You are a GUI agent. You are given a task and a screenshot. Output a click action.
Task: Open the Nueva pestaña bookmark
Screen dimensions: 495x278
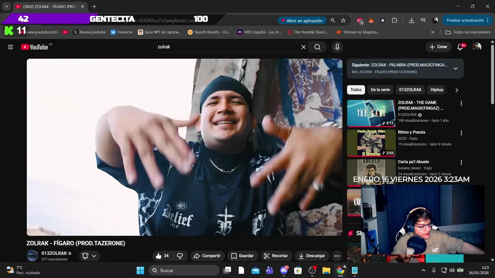coord(89,32)
